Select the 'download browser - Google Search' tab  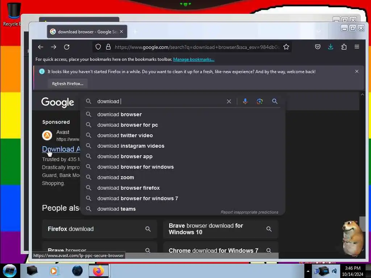coord(87,32)
